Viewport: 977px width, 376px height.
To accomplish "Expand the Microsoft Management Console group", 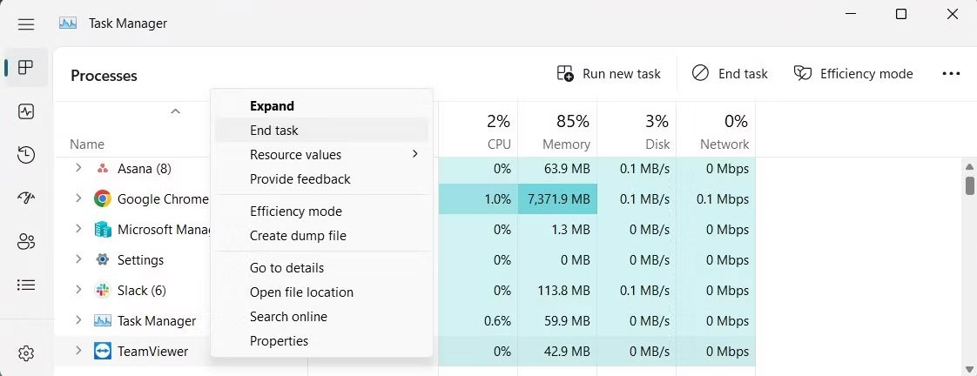I will (78, 228).
